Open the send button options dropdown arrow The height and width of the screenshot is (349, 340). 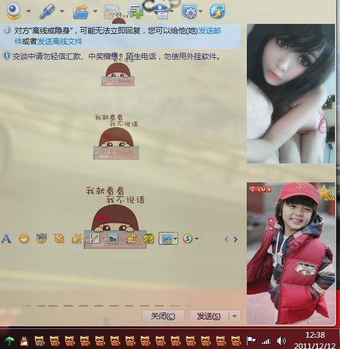(x=235, y=316)
